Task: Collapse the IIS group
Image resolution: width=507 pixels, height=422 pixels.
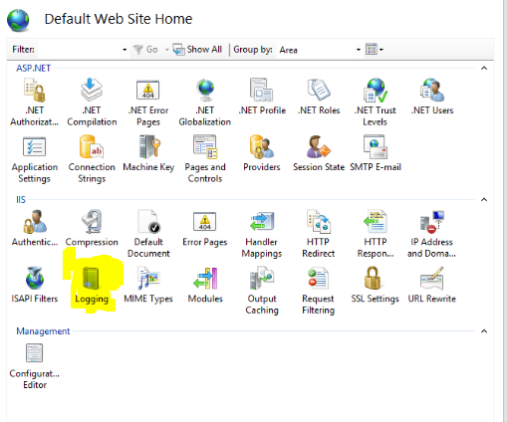Action: (484, 199)
